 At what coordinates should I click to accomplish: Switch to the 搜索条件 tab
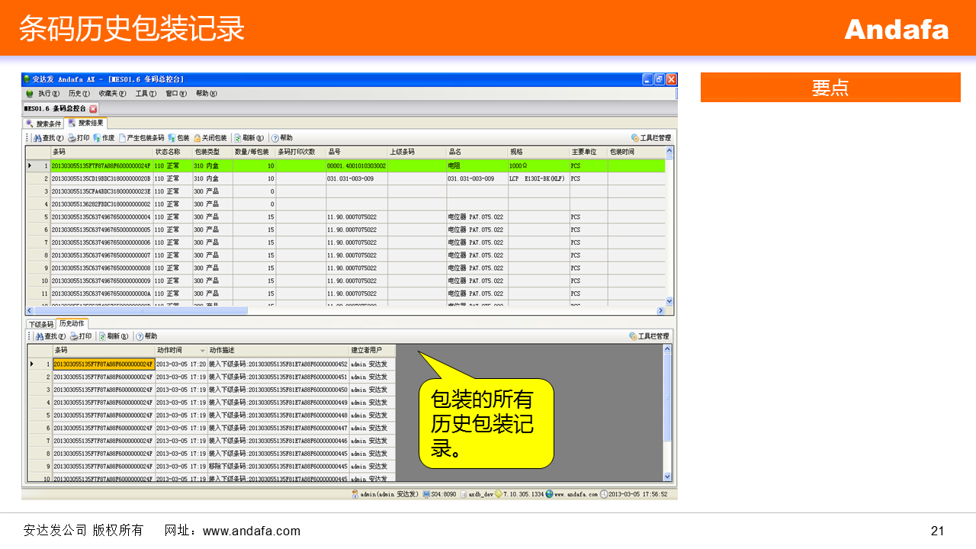(43, 124)
